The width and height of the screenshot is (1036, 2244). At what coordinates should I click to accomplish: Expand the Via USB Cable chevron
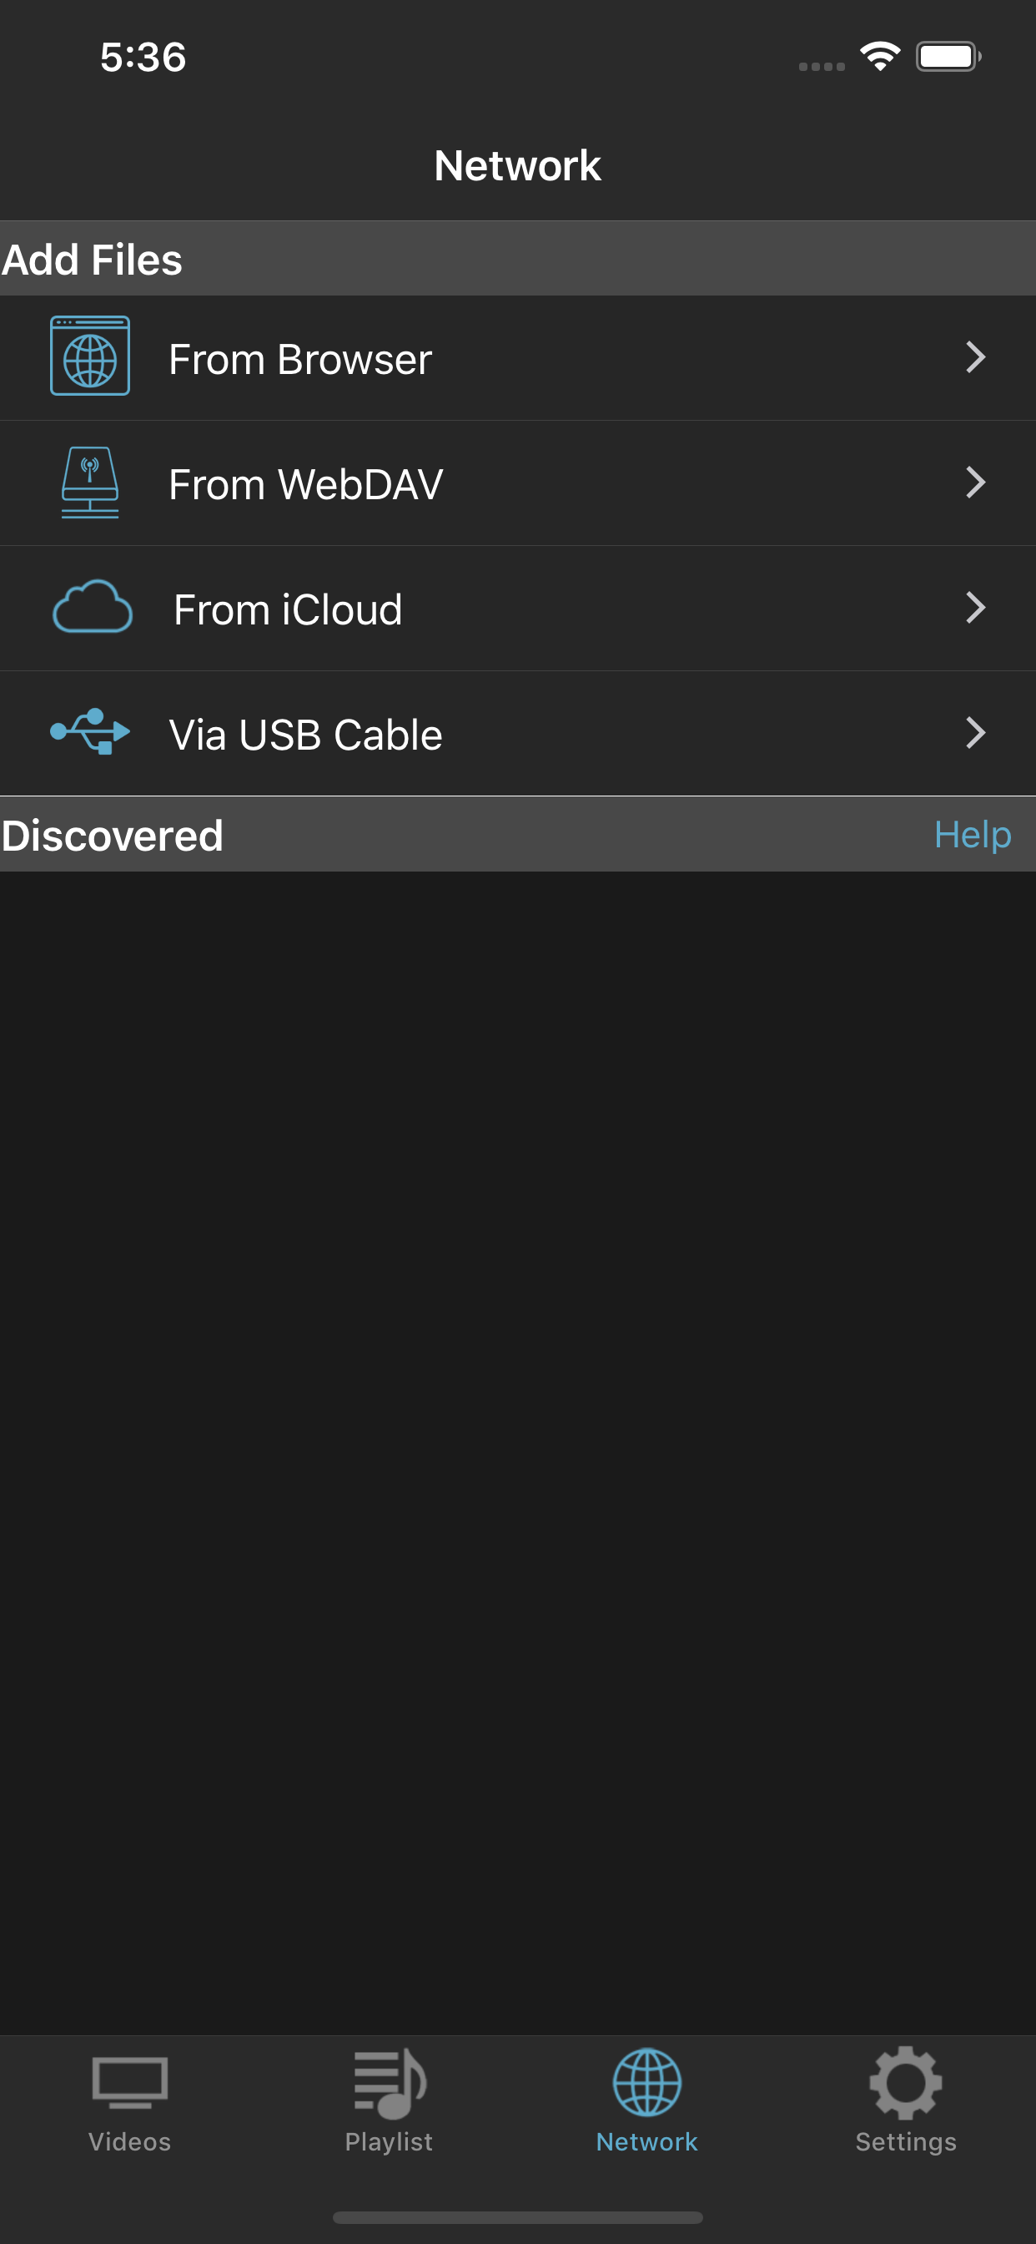975,734
